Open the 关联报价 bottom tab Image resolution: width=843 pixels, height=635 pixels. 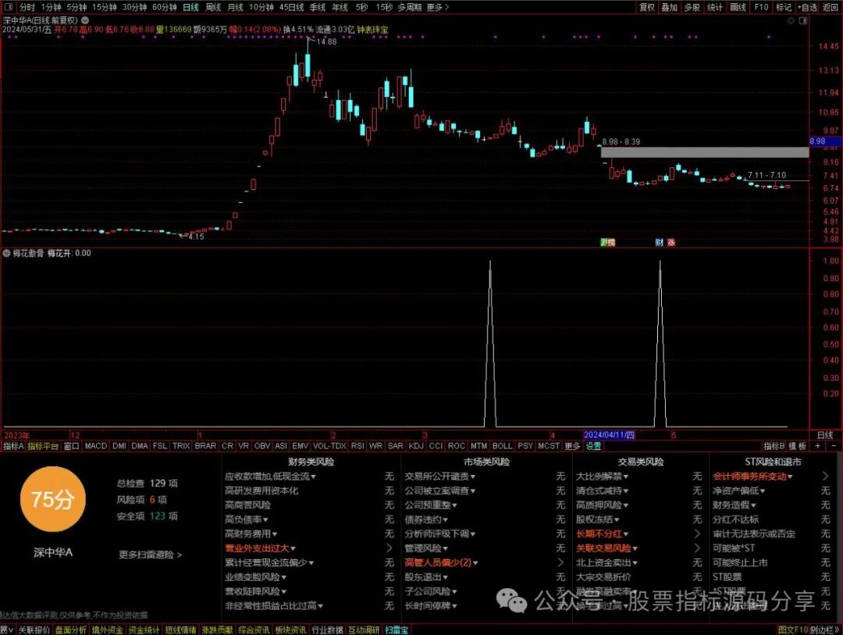(x=34, y=630)
